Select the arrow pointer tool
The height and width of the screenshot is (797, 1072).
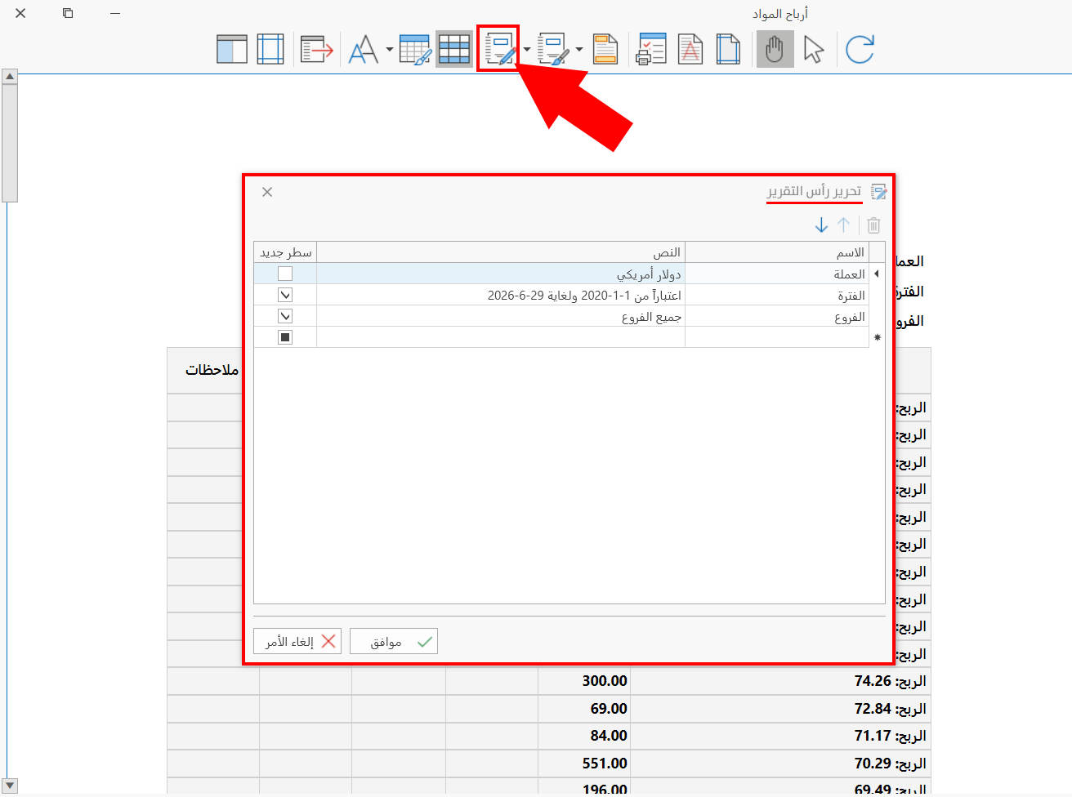click(x=813, y=49)
